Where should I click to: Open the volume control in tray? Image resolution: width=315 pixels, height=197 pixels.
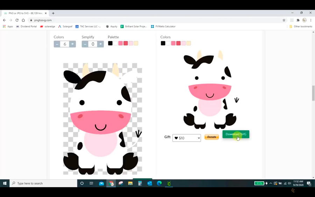tap(289, 183)
